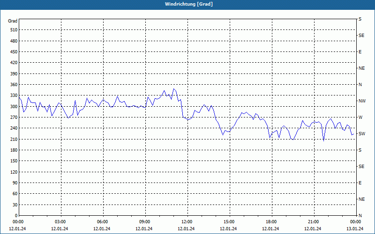Click the 510 value on the degree axis
Viewport: 375px width, 234px height.
pos(14,30)
